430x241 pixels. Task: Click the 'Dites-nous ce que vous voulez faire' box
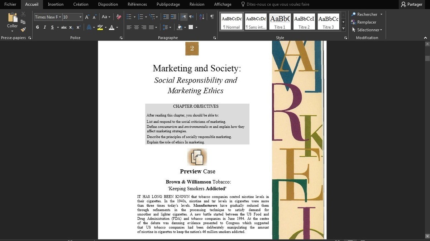(275, 4)
